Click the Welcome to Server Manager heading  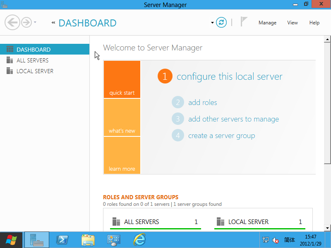(x=153, y=48)
